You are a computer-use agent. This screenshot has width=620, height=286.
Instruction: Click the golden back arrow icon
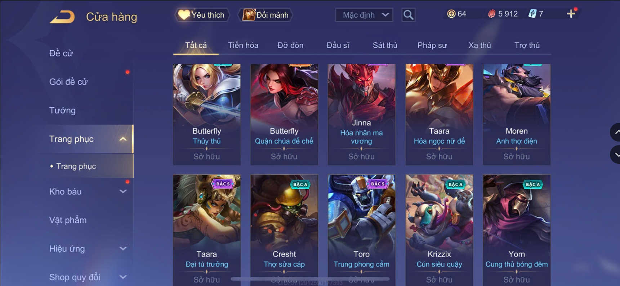point(62,17)
